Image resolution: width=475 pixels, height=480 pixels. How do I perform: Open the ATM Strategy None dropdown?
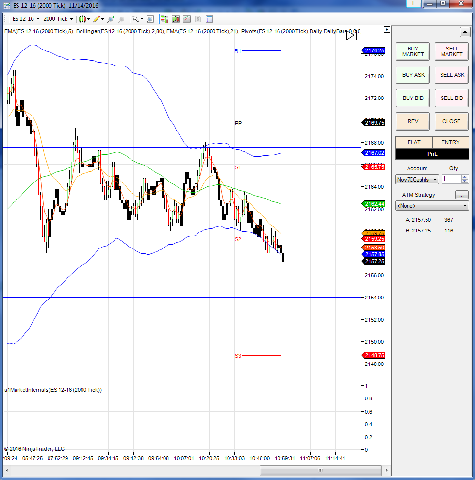432,206
